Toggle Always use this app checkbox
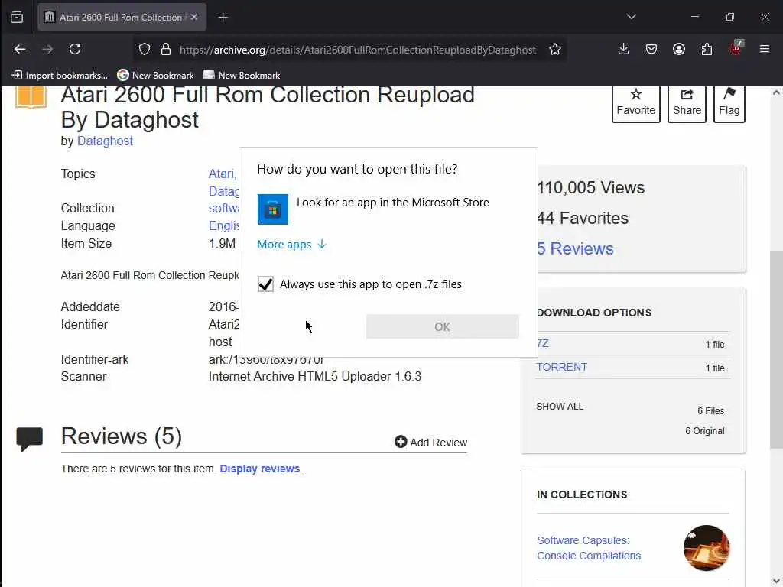Viewport: 783px width, 587px height. click(265, 284)
